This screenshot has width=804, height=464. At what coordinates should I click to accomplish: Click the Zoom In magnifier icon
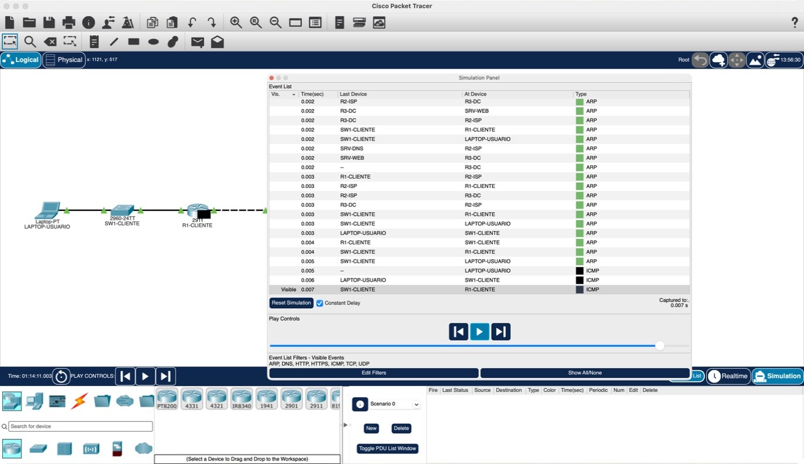click(x=236, y=22)
